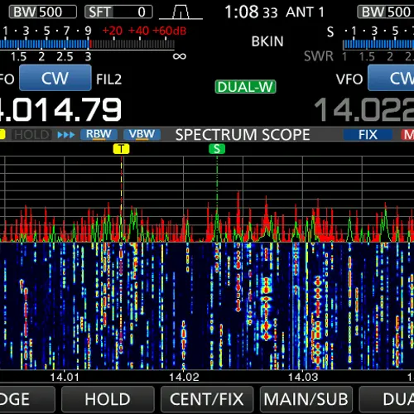The image size is (414, 414).
Task: Select the filter passband shape icon
Action: (x=181, y=12)
